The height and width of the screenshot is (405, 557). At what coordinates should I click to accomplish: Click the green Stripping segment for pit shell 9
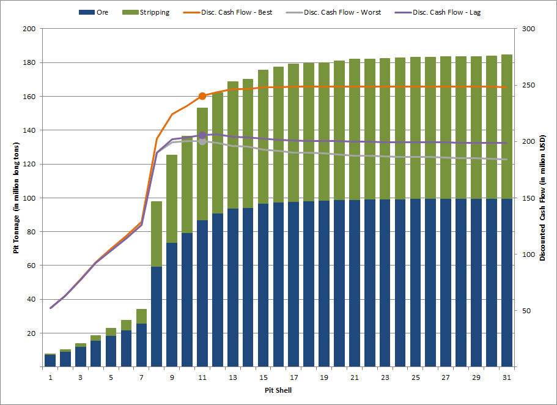coord(172,199)
